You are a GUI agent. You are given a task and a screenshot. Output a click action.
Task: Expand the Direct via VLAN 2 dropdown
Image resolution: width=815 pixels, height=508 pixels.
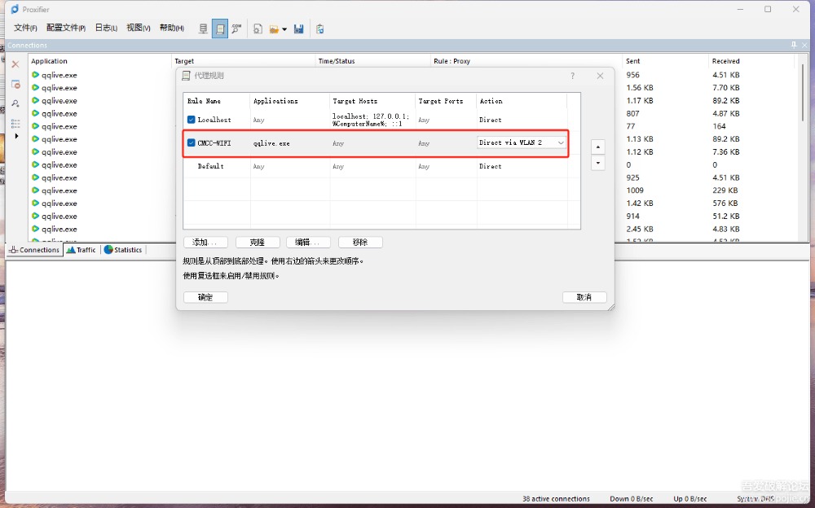[x=560, y=143]
